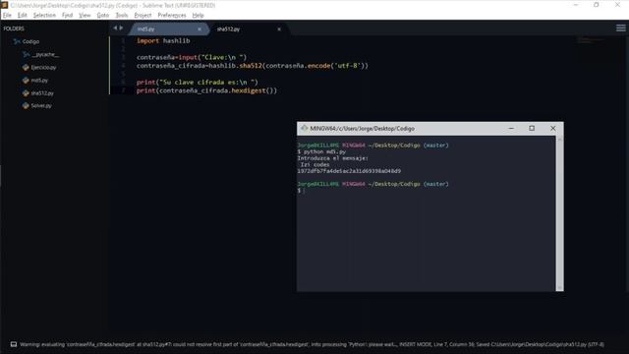The image size is (629, 354).
Task: Open the Edit menu
Action: (x=22, y=16)
